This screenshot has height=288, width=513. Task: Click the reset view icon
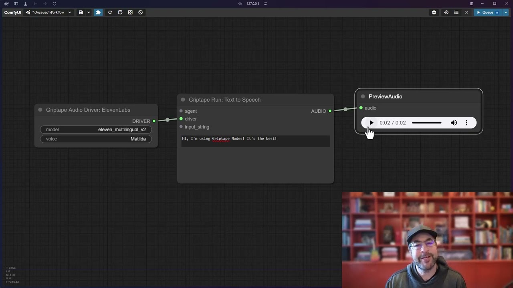pos(130,12)
